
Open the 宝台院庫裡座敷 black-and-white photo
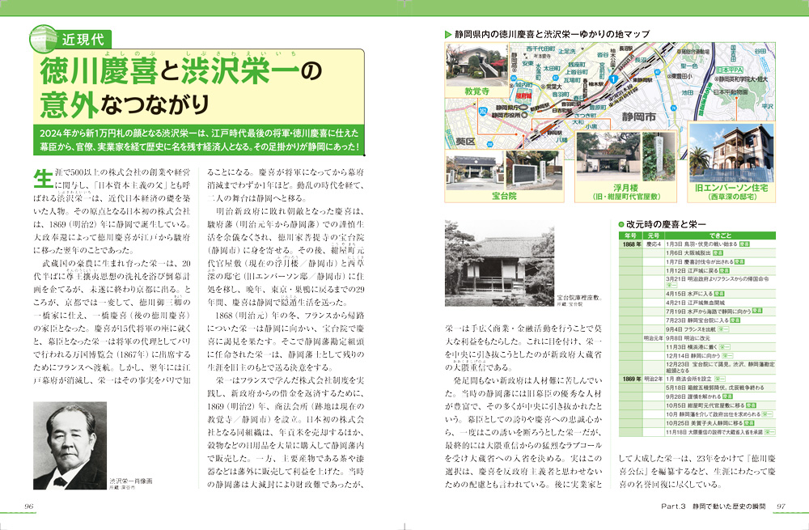coord(499,263)
